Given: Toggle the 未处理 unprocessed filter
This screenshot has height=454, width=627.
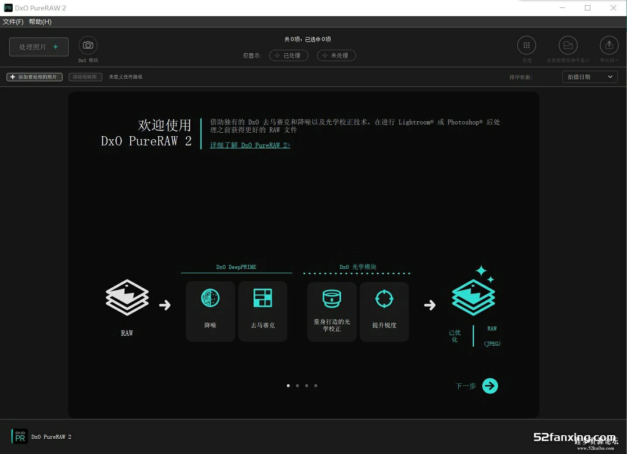Looking at the screenshot, I should [x=336, y=55].
